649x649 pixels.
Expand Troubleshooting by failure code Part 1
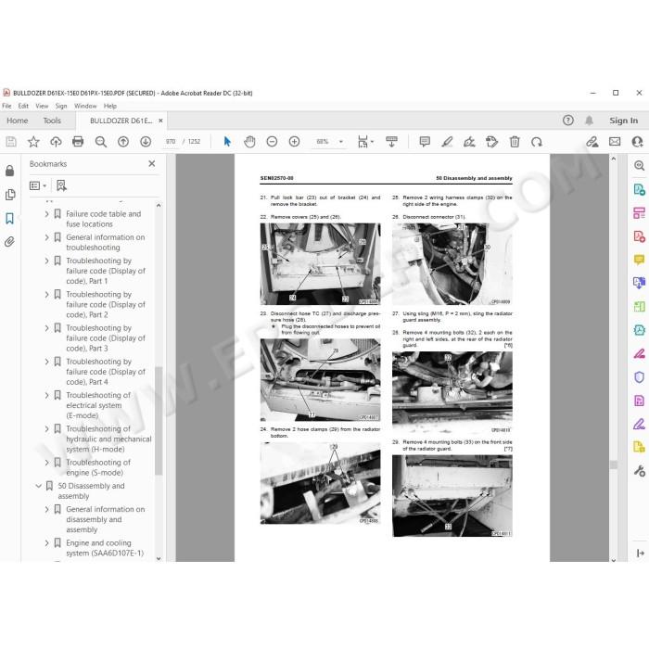point(46,261)
